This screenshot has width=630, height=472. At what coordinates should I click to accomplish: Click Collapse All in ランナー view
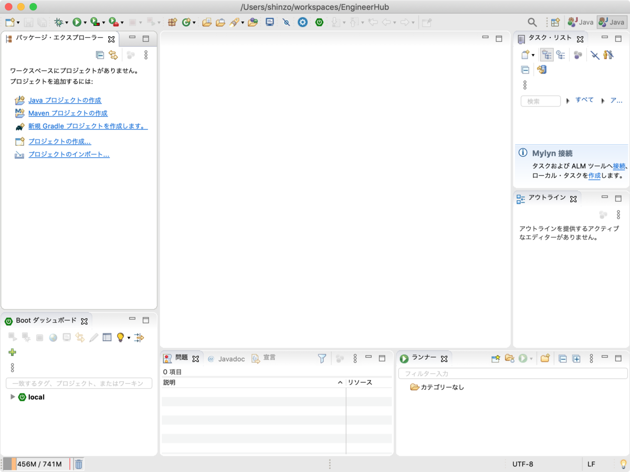[562, 359]
